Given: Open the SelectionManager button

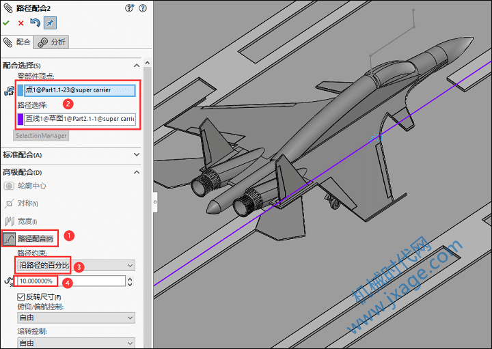Looking at the screenshot, I should (41, 135).
